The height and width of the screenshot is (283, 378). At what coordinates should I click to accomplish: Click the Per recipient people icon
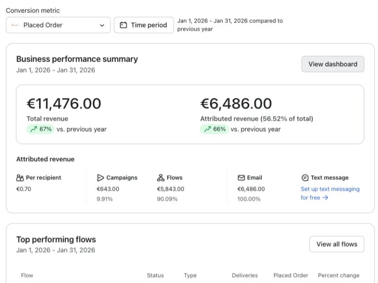pos(20,178)
